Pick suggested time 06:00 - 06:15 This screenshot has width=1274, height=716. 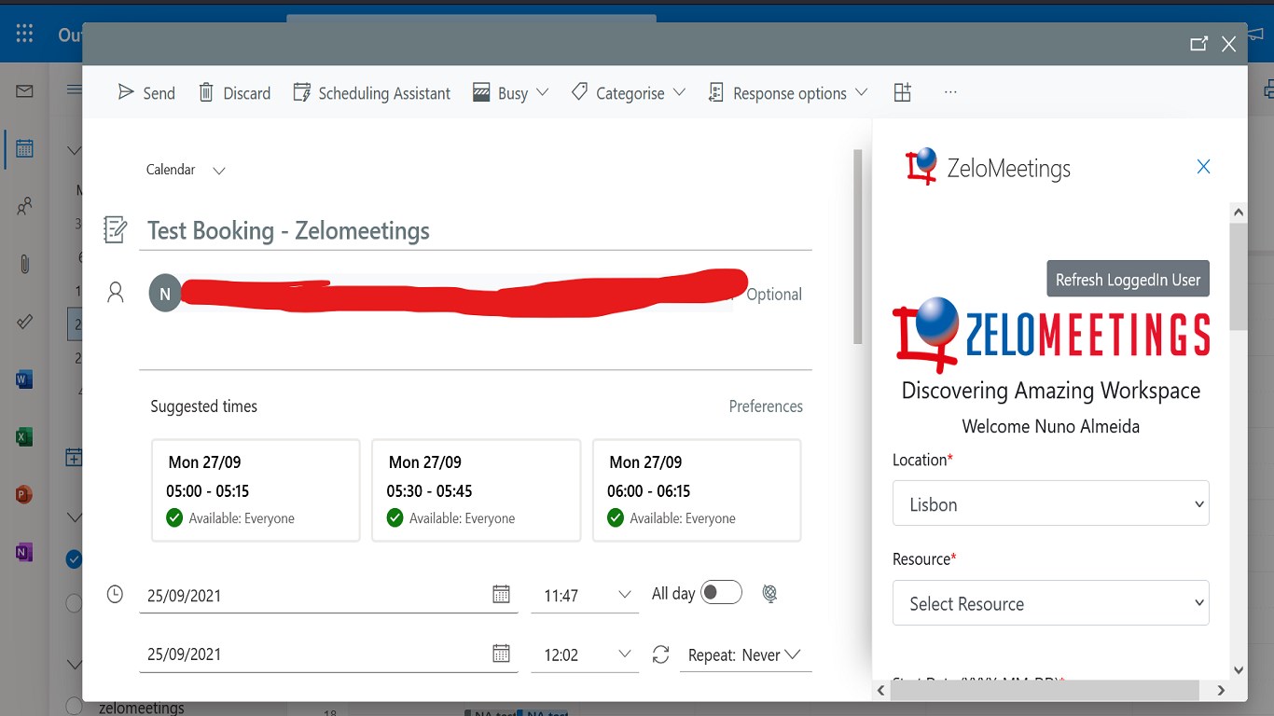tap(697, 490)
